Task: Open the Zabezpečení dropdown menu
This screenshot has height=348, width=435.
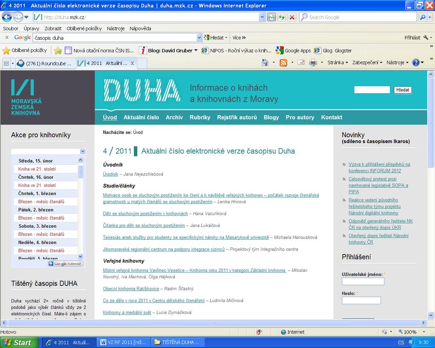Action: (367, 63)
